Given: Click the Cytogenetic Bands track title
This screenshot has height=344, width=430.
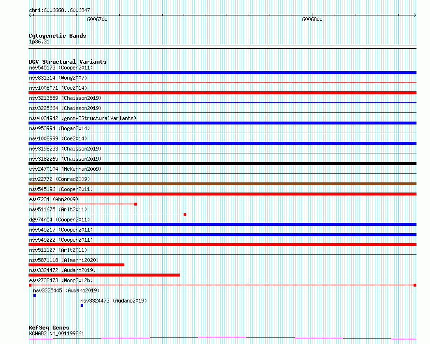Looking at the screenshot, I should pyautogui.click(x=57, y=36).
